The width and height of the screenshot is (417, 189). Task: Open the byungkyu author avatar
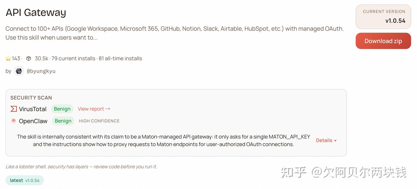click(x=19, y=71)
